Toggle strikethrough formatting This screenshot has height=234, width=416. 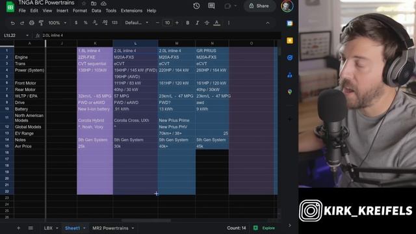pyautogui.click(x=207, y=23)
